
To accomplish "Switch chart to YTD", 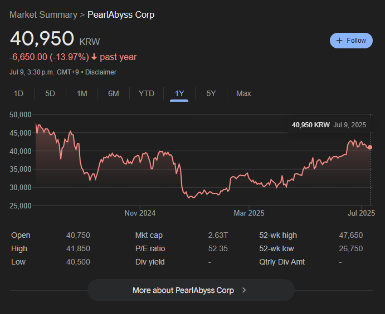I will pyautogui.click(x=147, y=93).
